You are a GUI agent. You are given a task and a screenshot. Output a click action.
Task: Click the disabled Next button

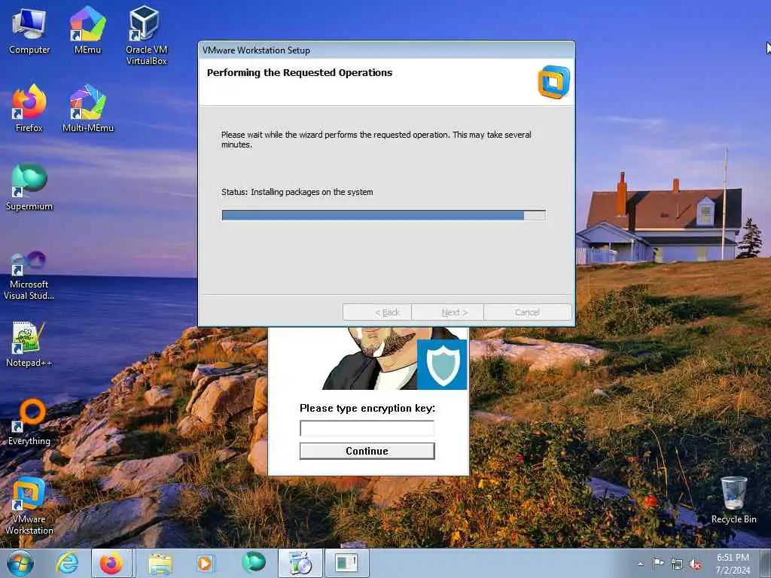point(448,312)
